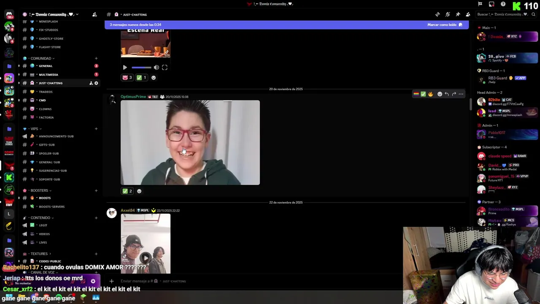Click invite icon on just-chatting channel
Image resolution: width=540 pixels, height=304 pixels.
[91, 83]
